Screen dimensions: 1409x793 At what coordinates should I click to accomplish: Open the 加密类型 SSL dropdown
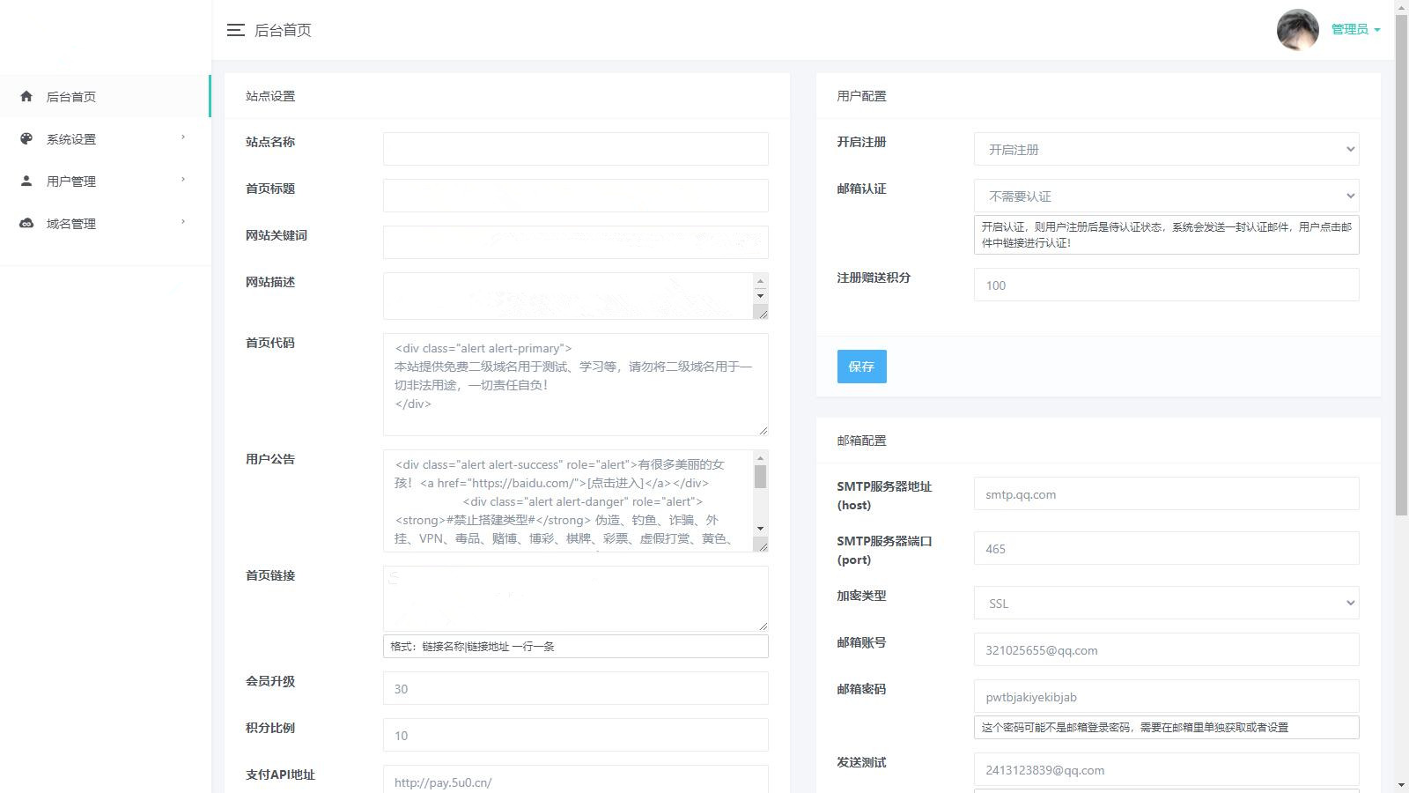click(1165, 604)
